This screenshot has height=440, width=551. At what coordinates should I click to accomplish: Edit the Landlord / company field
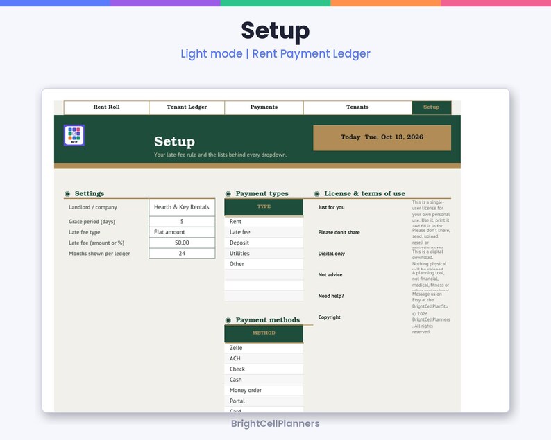[x=182, y=207]
